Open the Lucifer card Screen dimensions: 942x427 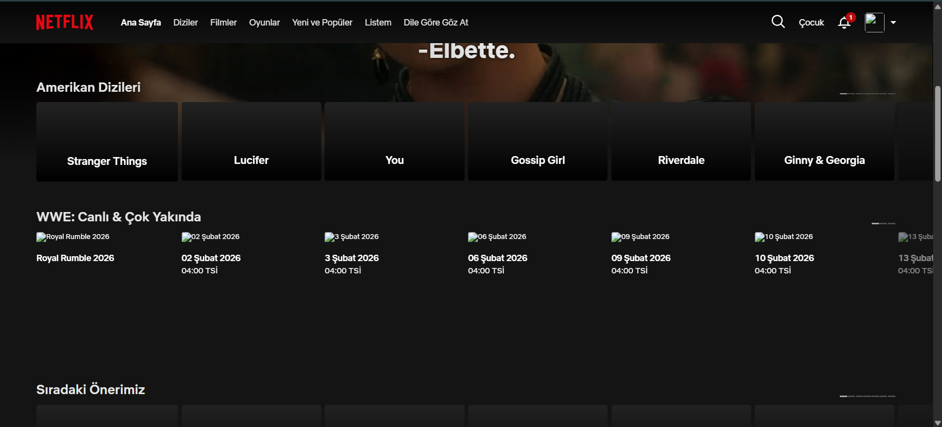(251, 141)
